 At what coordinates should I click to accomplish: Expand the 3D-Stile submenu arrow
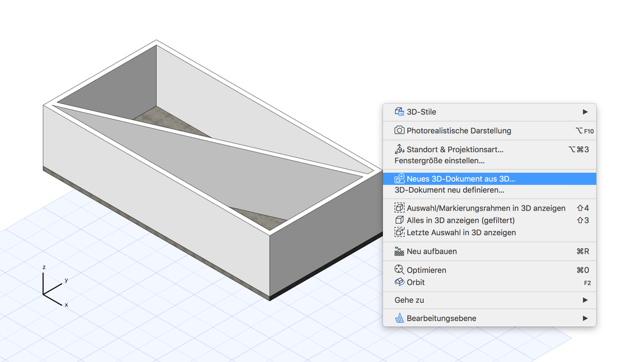pos(585,112)
